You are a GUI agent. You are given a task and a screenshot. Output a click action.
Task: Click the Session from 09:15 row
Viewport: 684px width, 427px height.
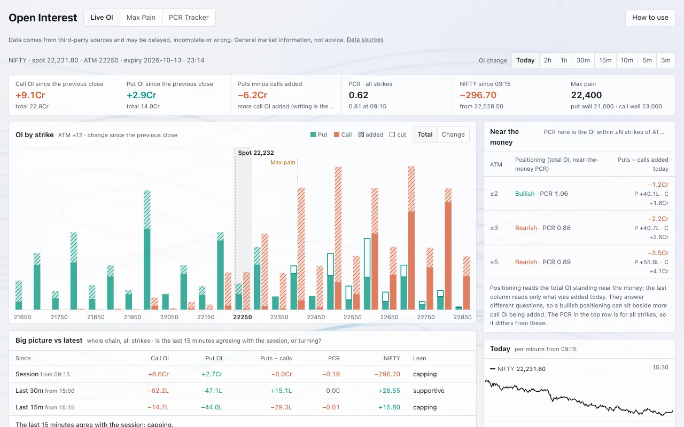click(x=243, y=374)
